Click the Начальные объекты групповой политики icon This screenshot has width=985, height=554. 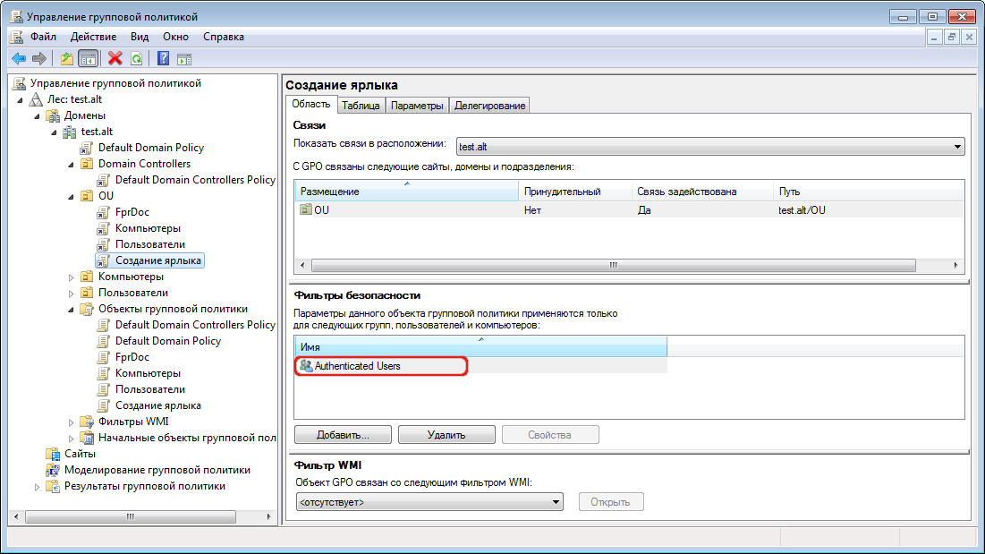point(87,438)
